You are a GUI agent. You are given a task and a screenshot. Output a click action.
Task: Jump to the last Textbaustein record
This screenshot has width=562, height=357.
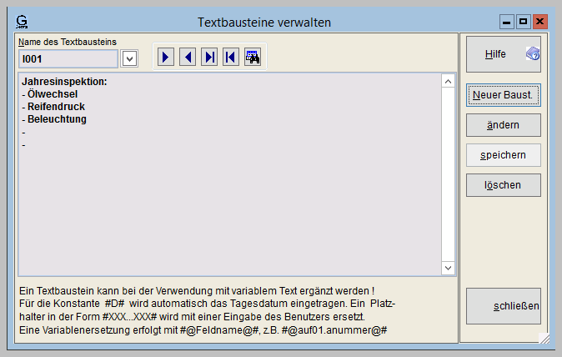tap(210, 57)
